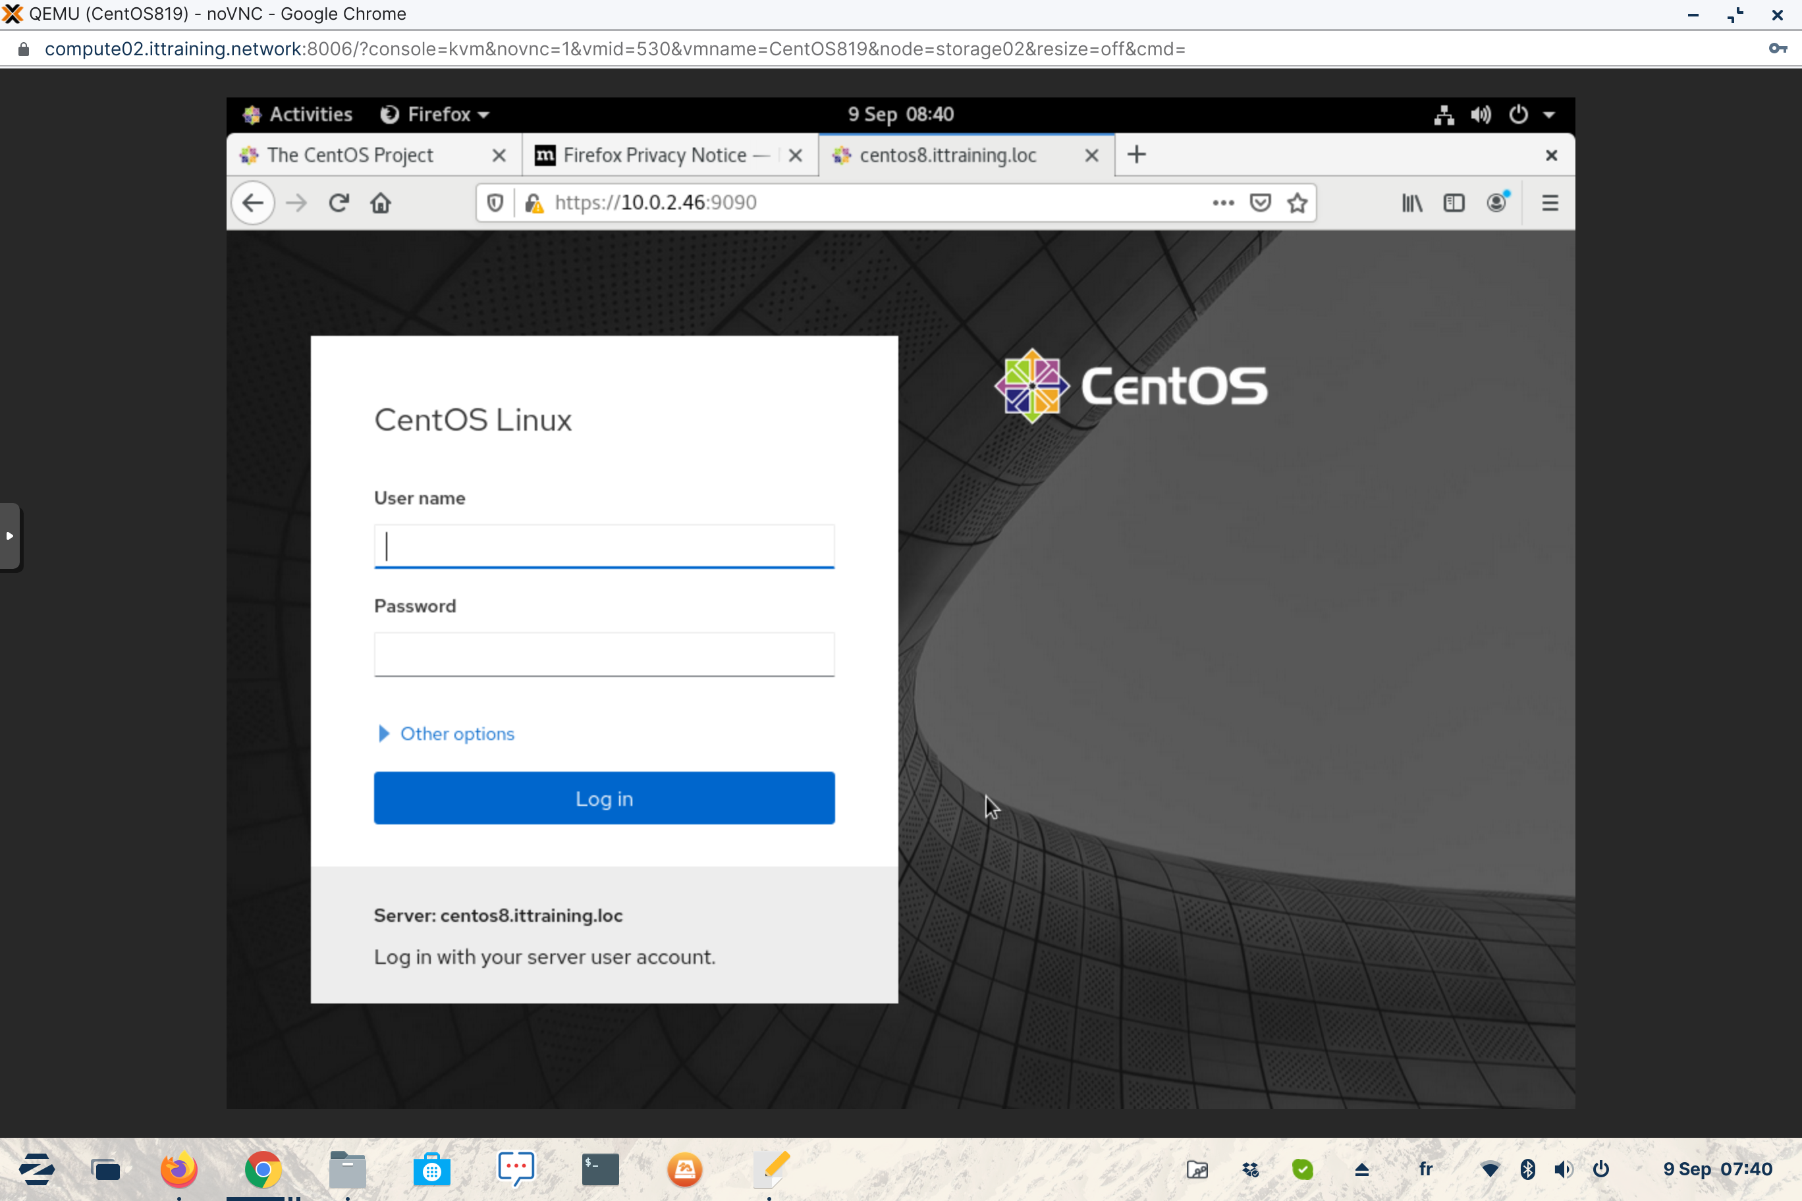Click Bluetooth tray icon

1527,1169
